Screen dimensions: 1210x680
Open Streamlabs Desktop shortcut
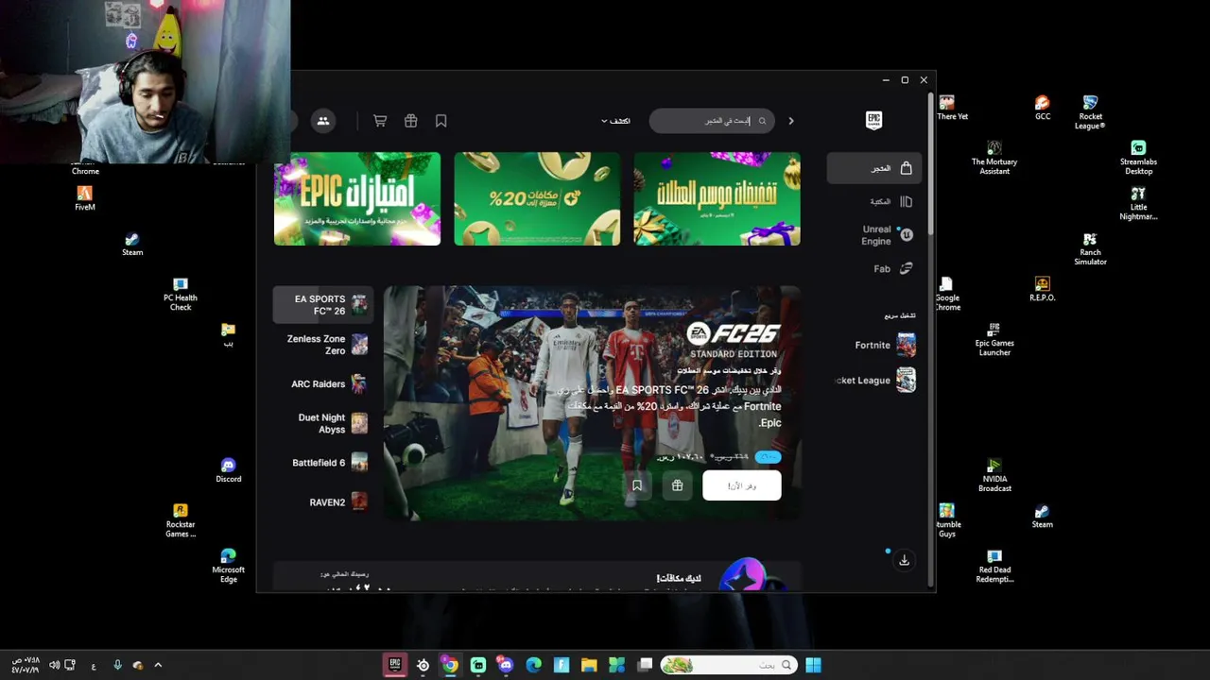tap(1138, 158)
